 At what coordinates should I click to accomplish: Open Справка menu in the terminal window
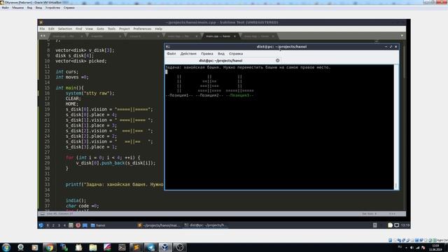pyautogui.click(x=236, y=54)
